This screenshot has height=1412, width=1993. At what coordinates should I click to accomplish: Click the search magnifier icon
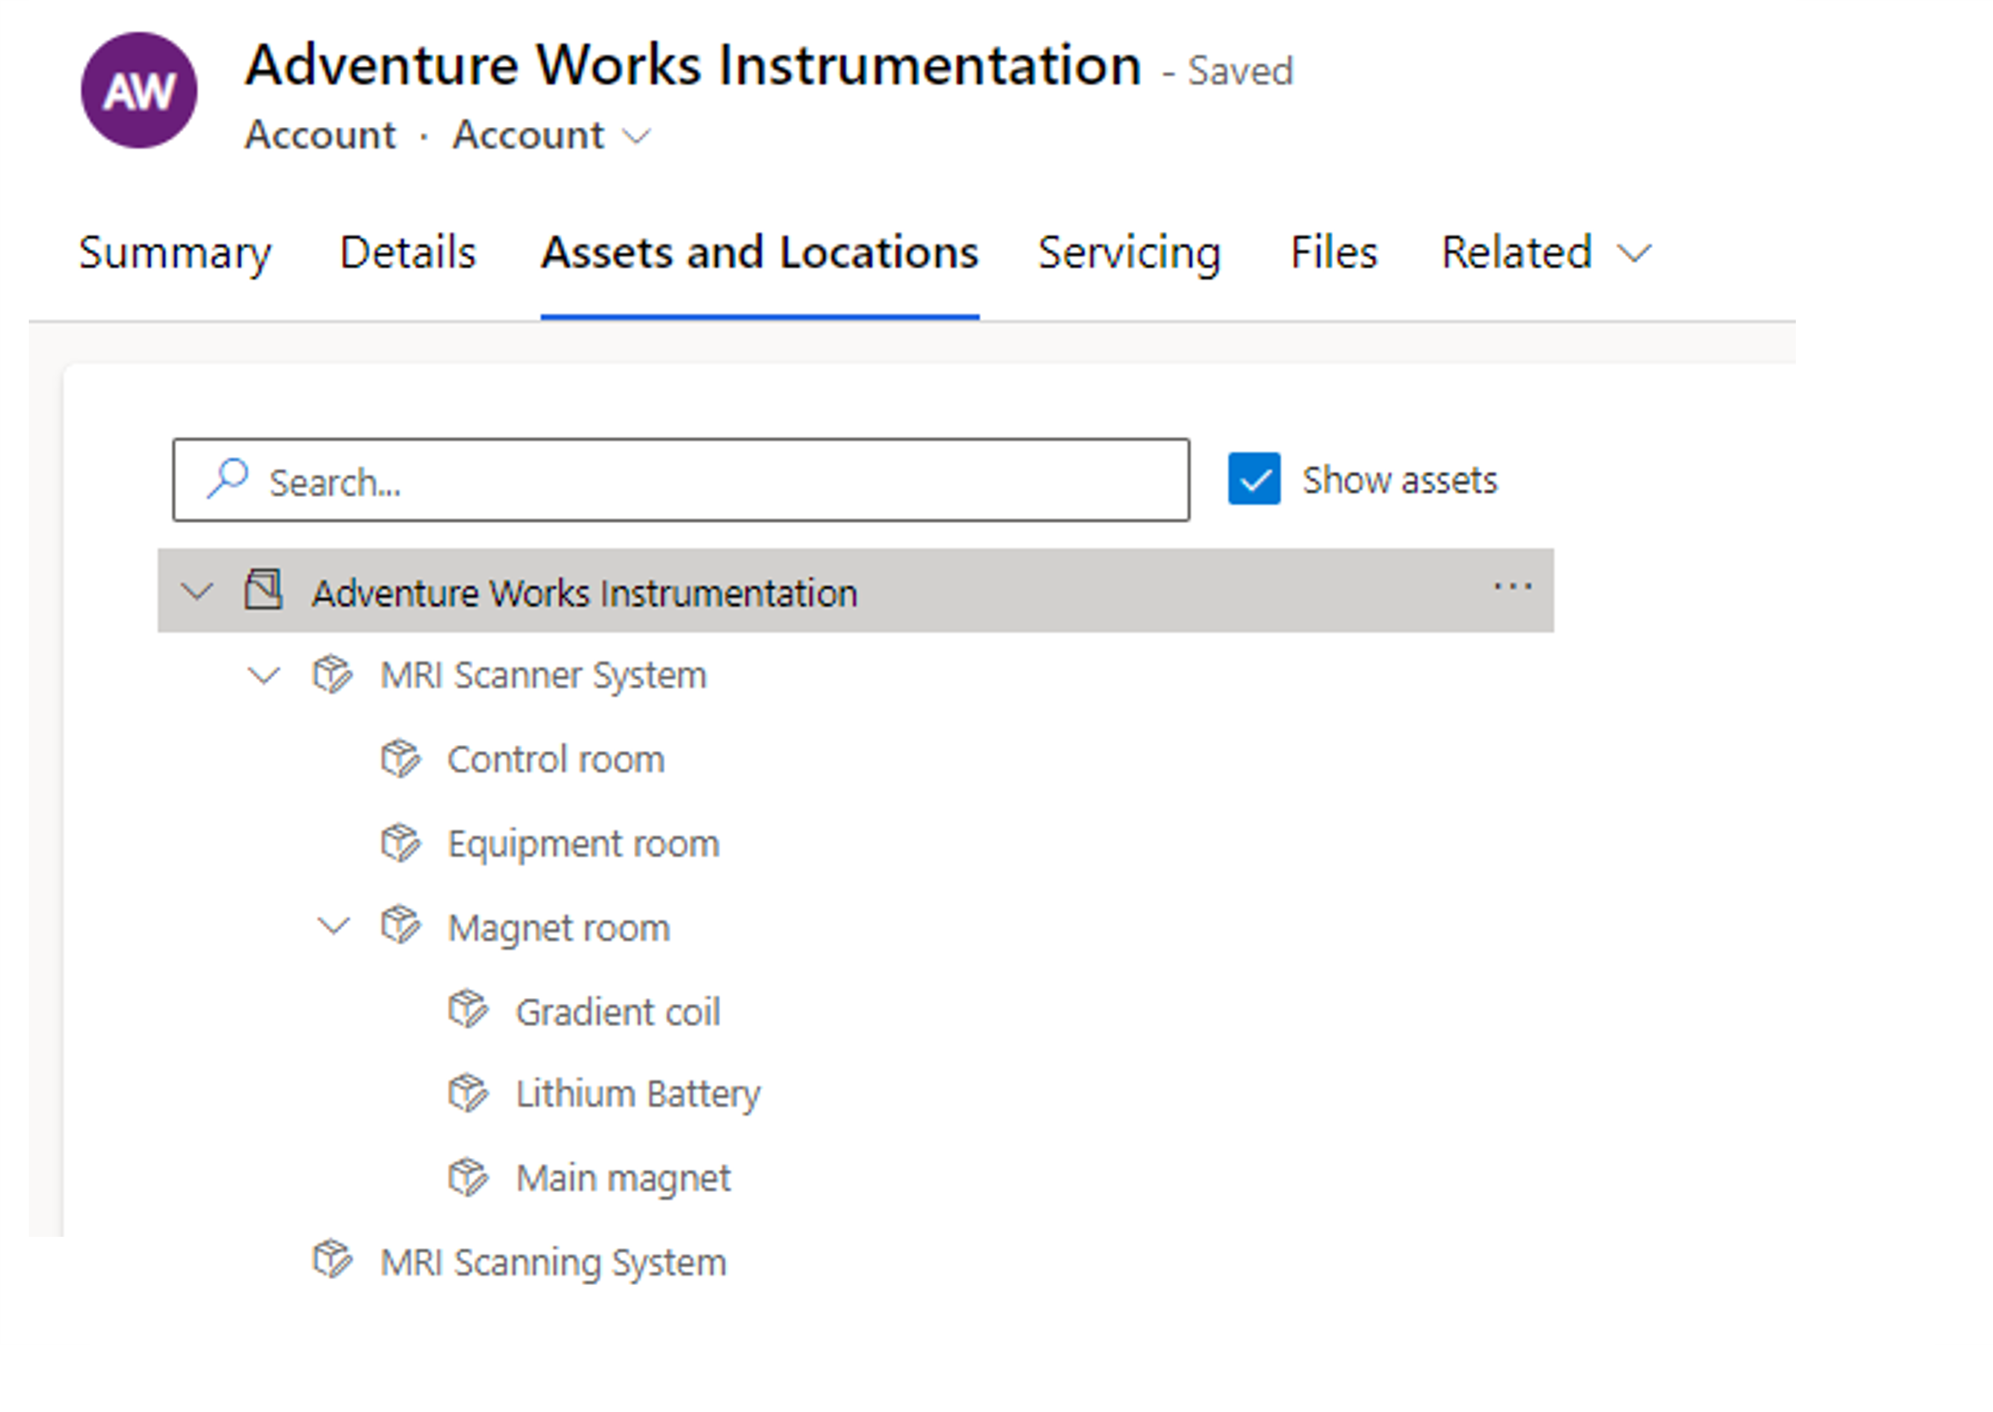point(228,479)
